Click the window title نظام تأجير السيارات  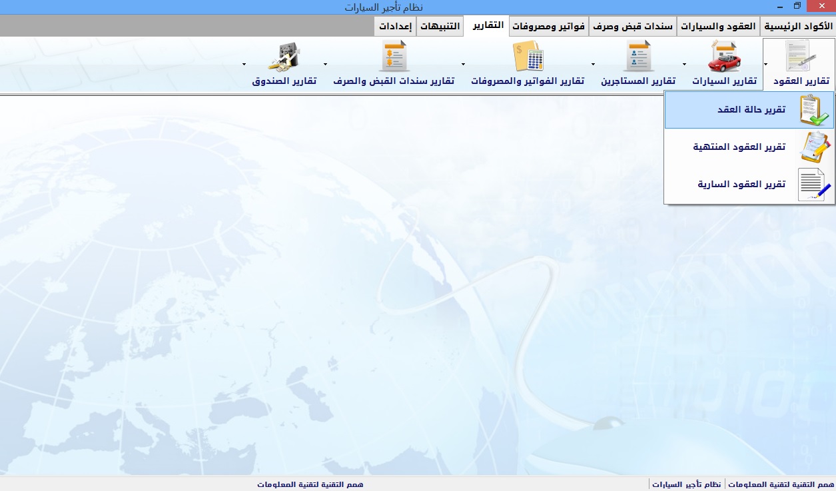[384, 7]
